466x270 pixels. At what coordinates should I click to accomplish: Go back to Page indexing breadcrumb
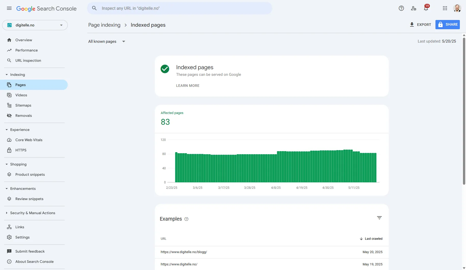click(104, 25)
